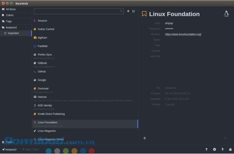This screenshot has height=154, width=234.
Task: Open Tags section in sidebar
Action: pyautogui.click(x=16, y=21)
